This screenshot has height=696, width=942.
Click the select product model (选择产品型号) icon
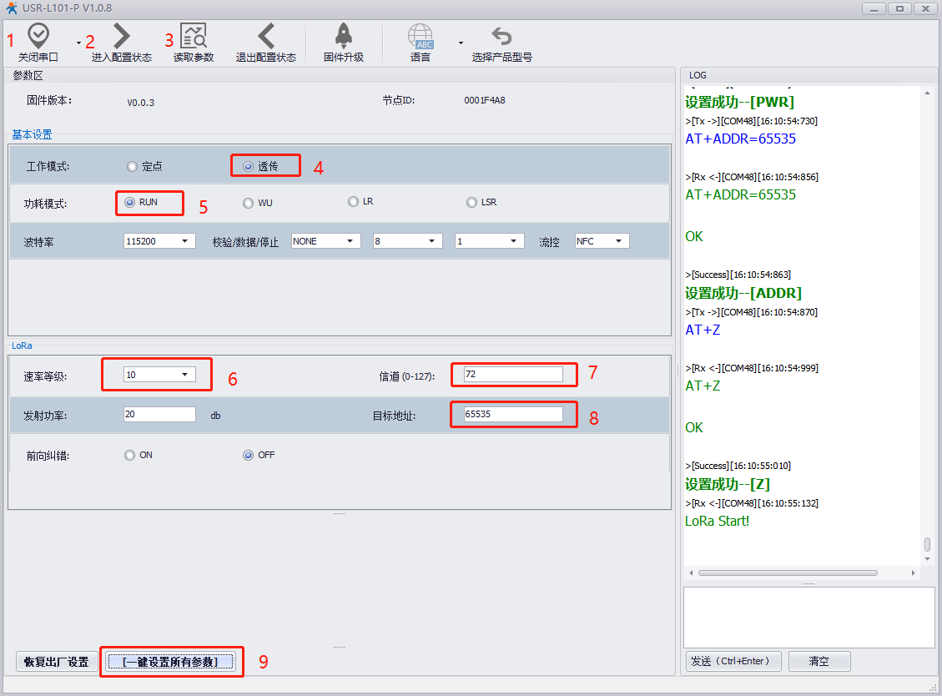click(501, 37)
